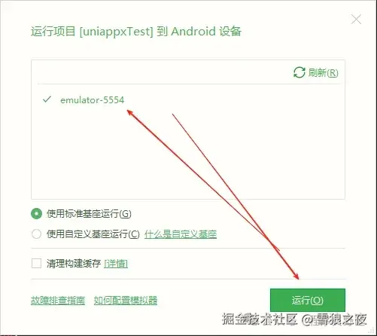The height and width of the screenshot is (336, 377).
Task: Click the dialog title 运行项目 [uniappxTest]
Action: pos(92,32)
